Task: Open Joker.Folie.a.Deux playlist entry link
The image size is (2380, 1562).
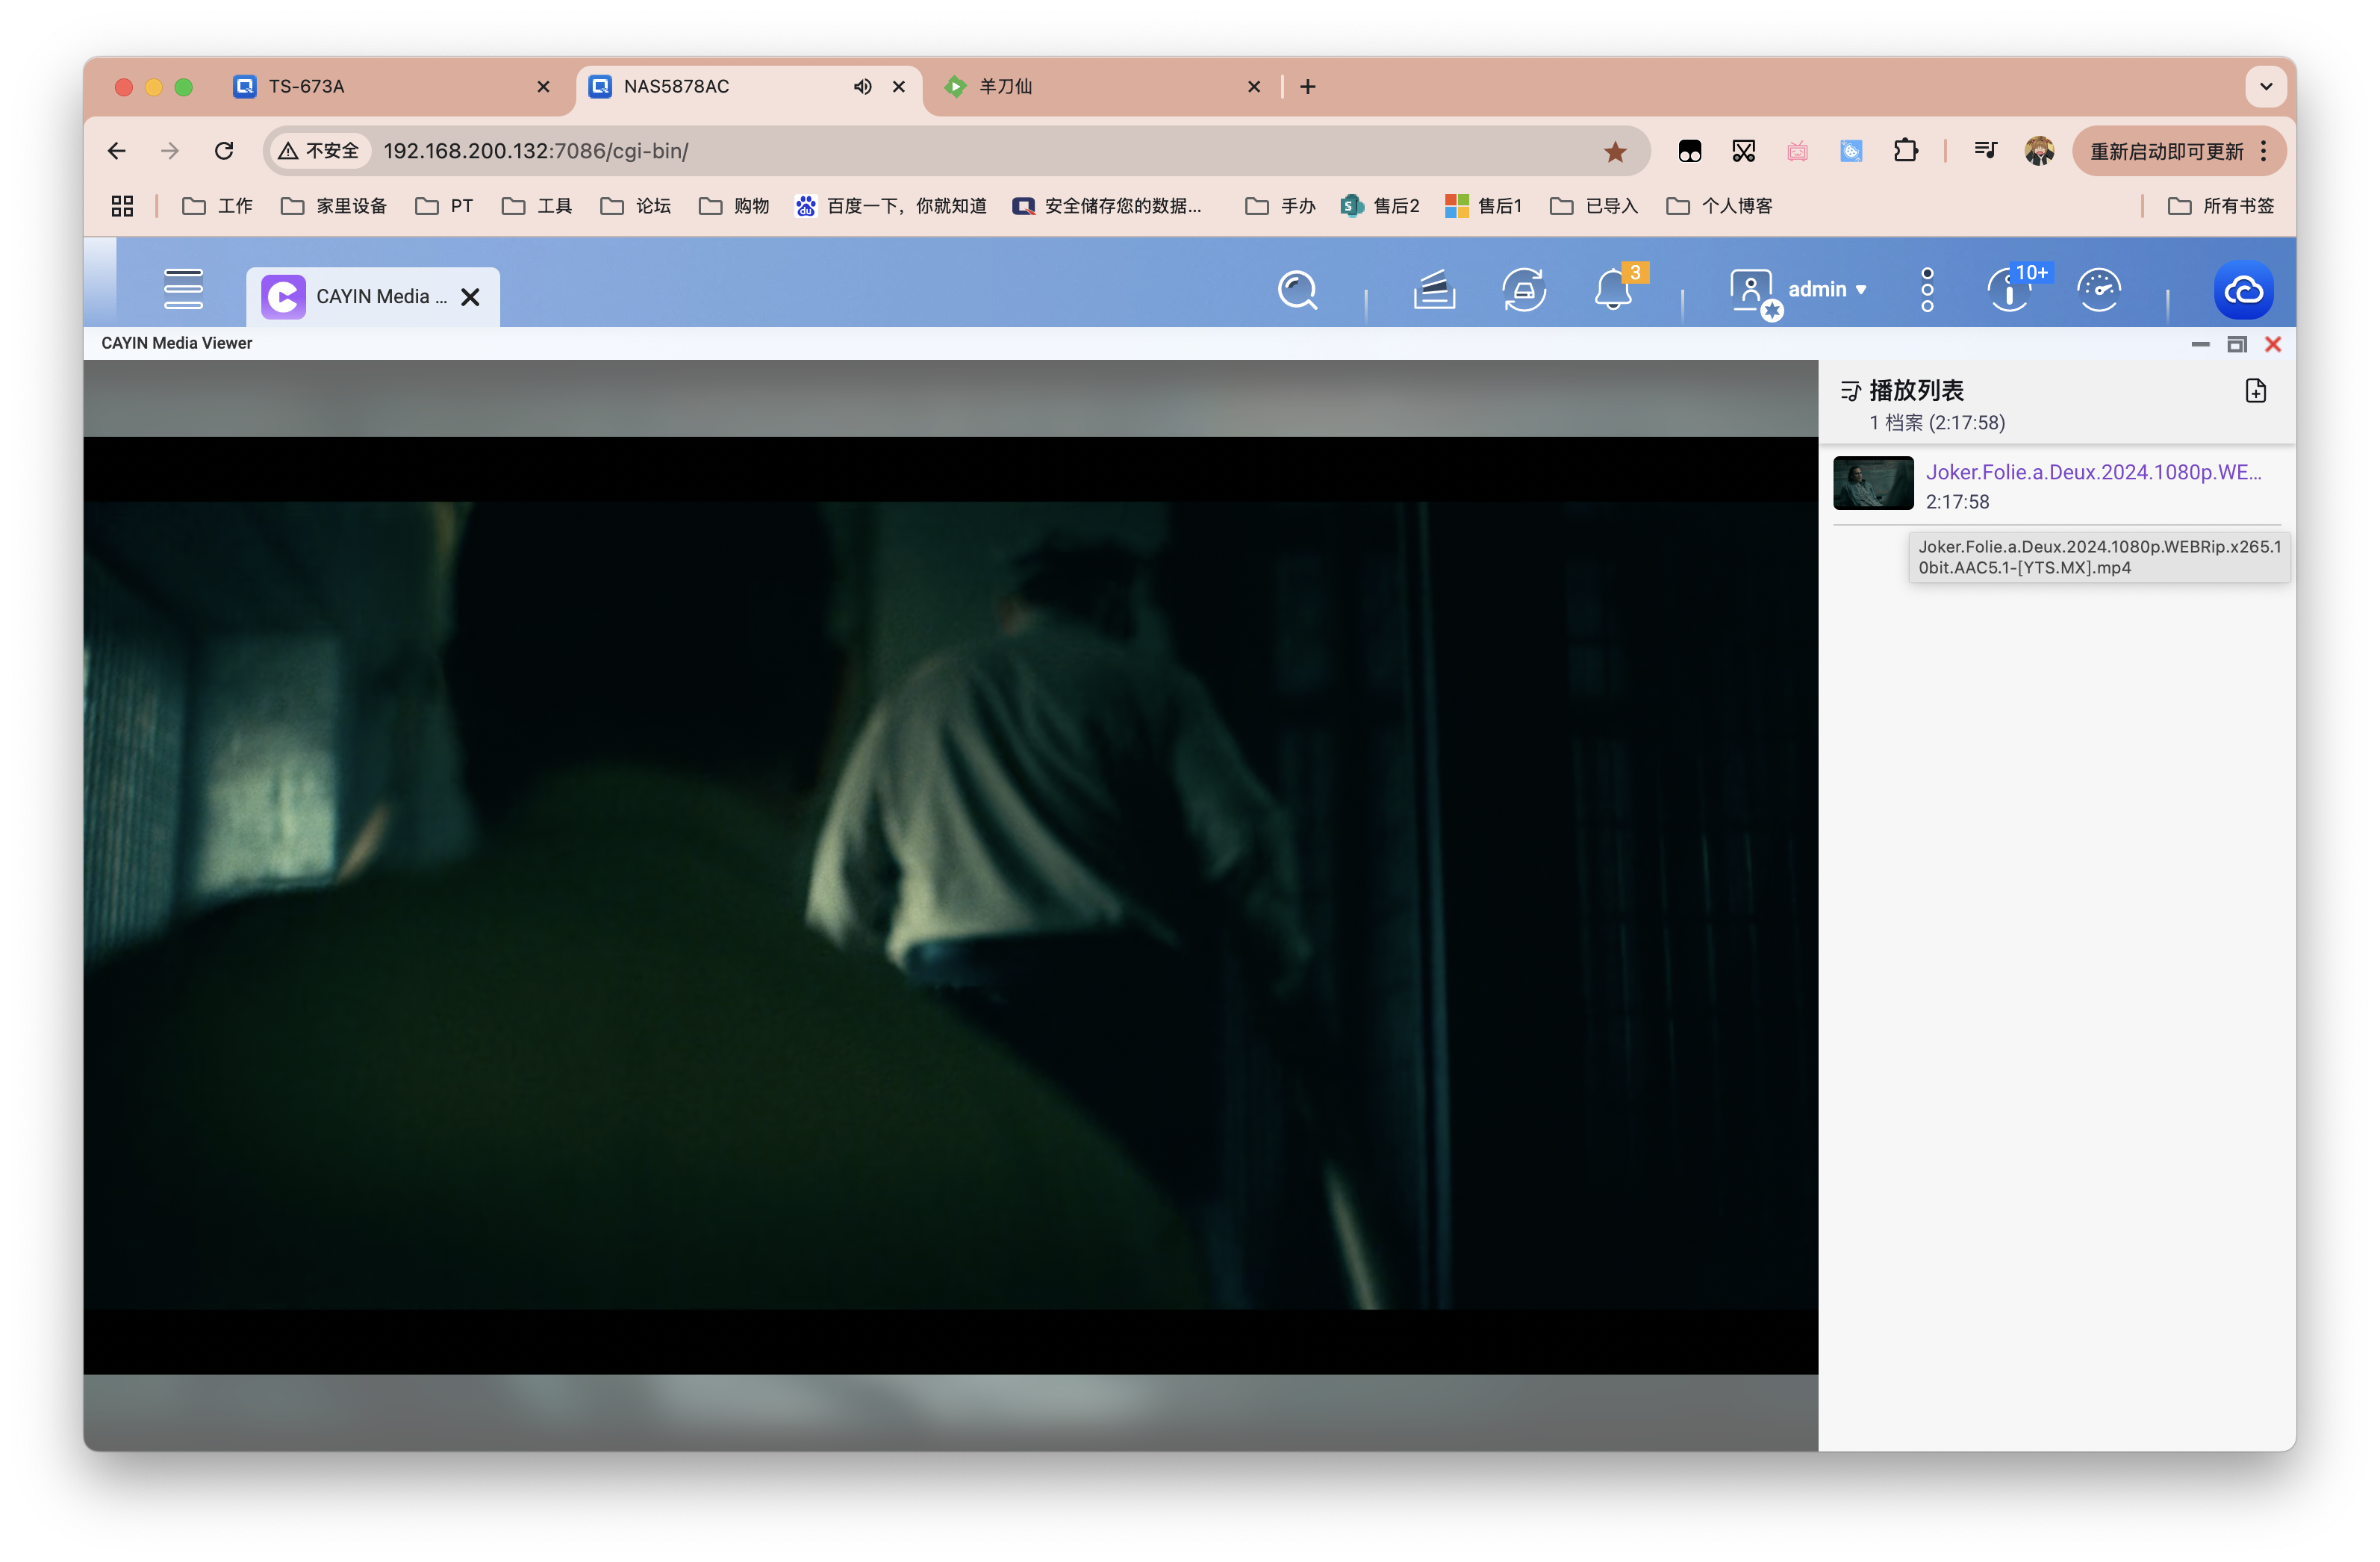Action: (x=2093, y=472)
